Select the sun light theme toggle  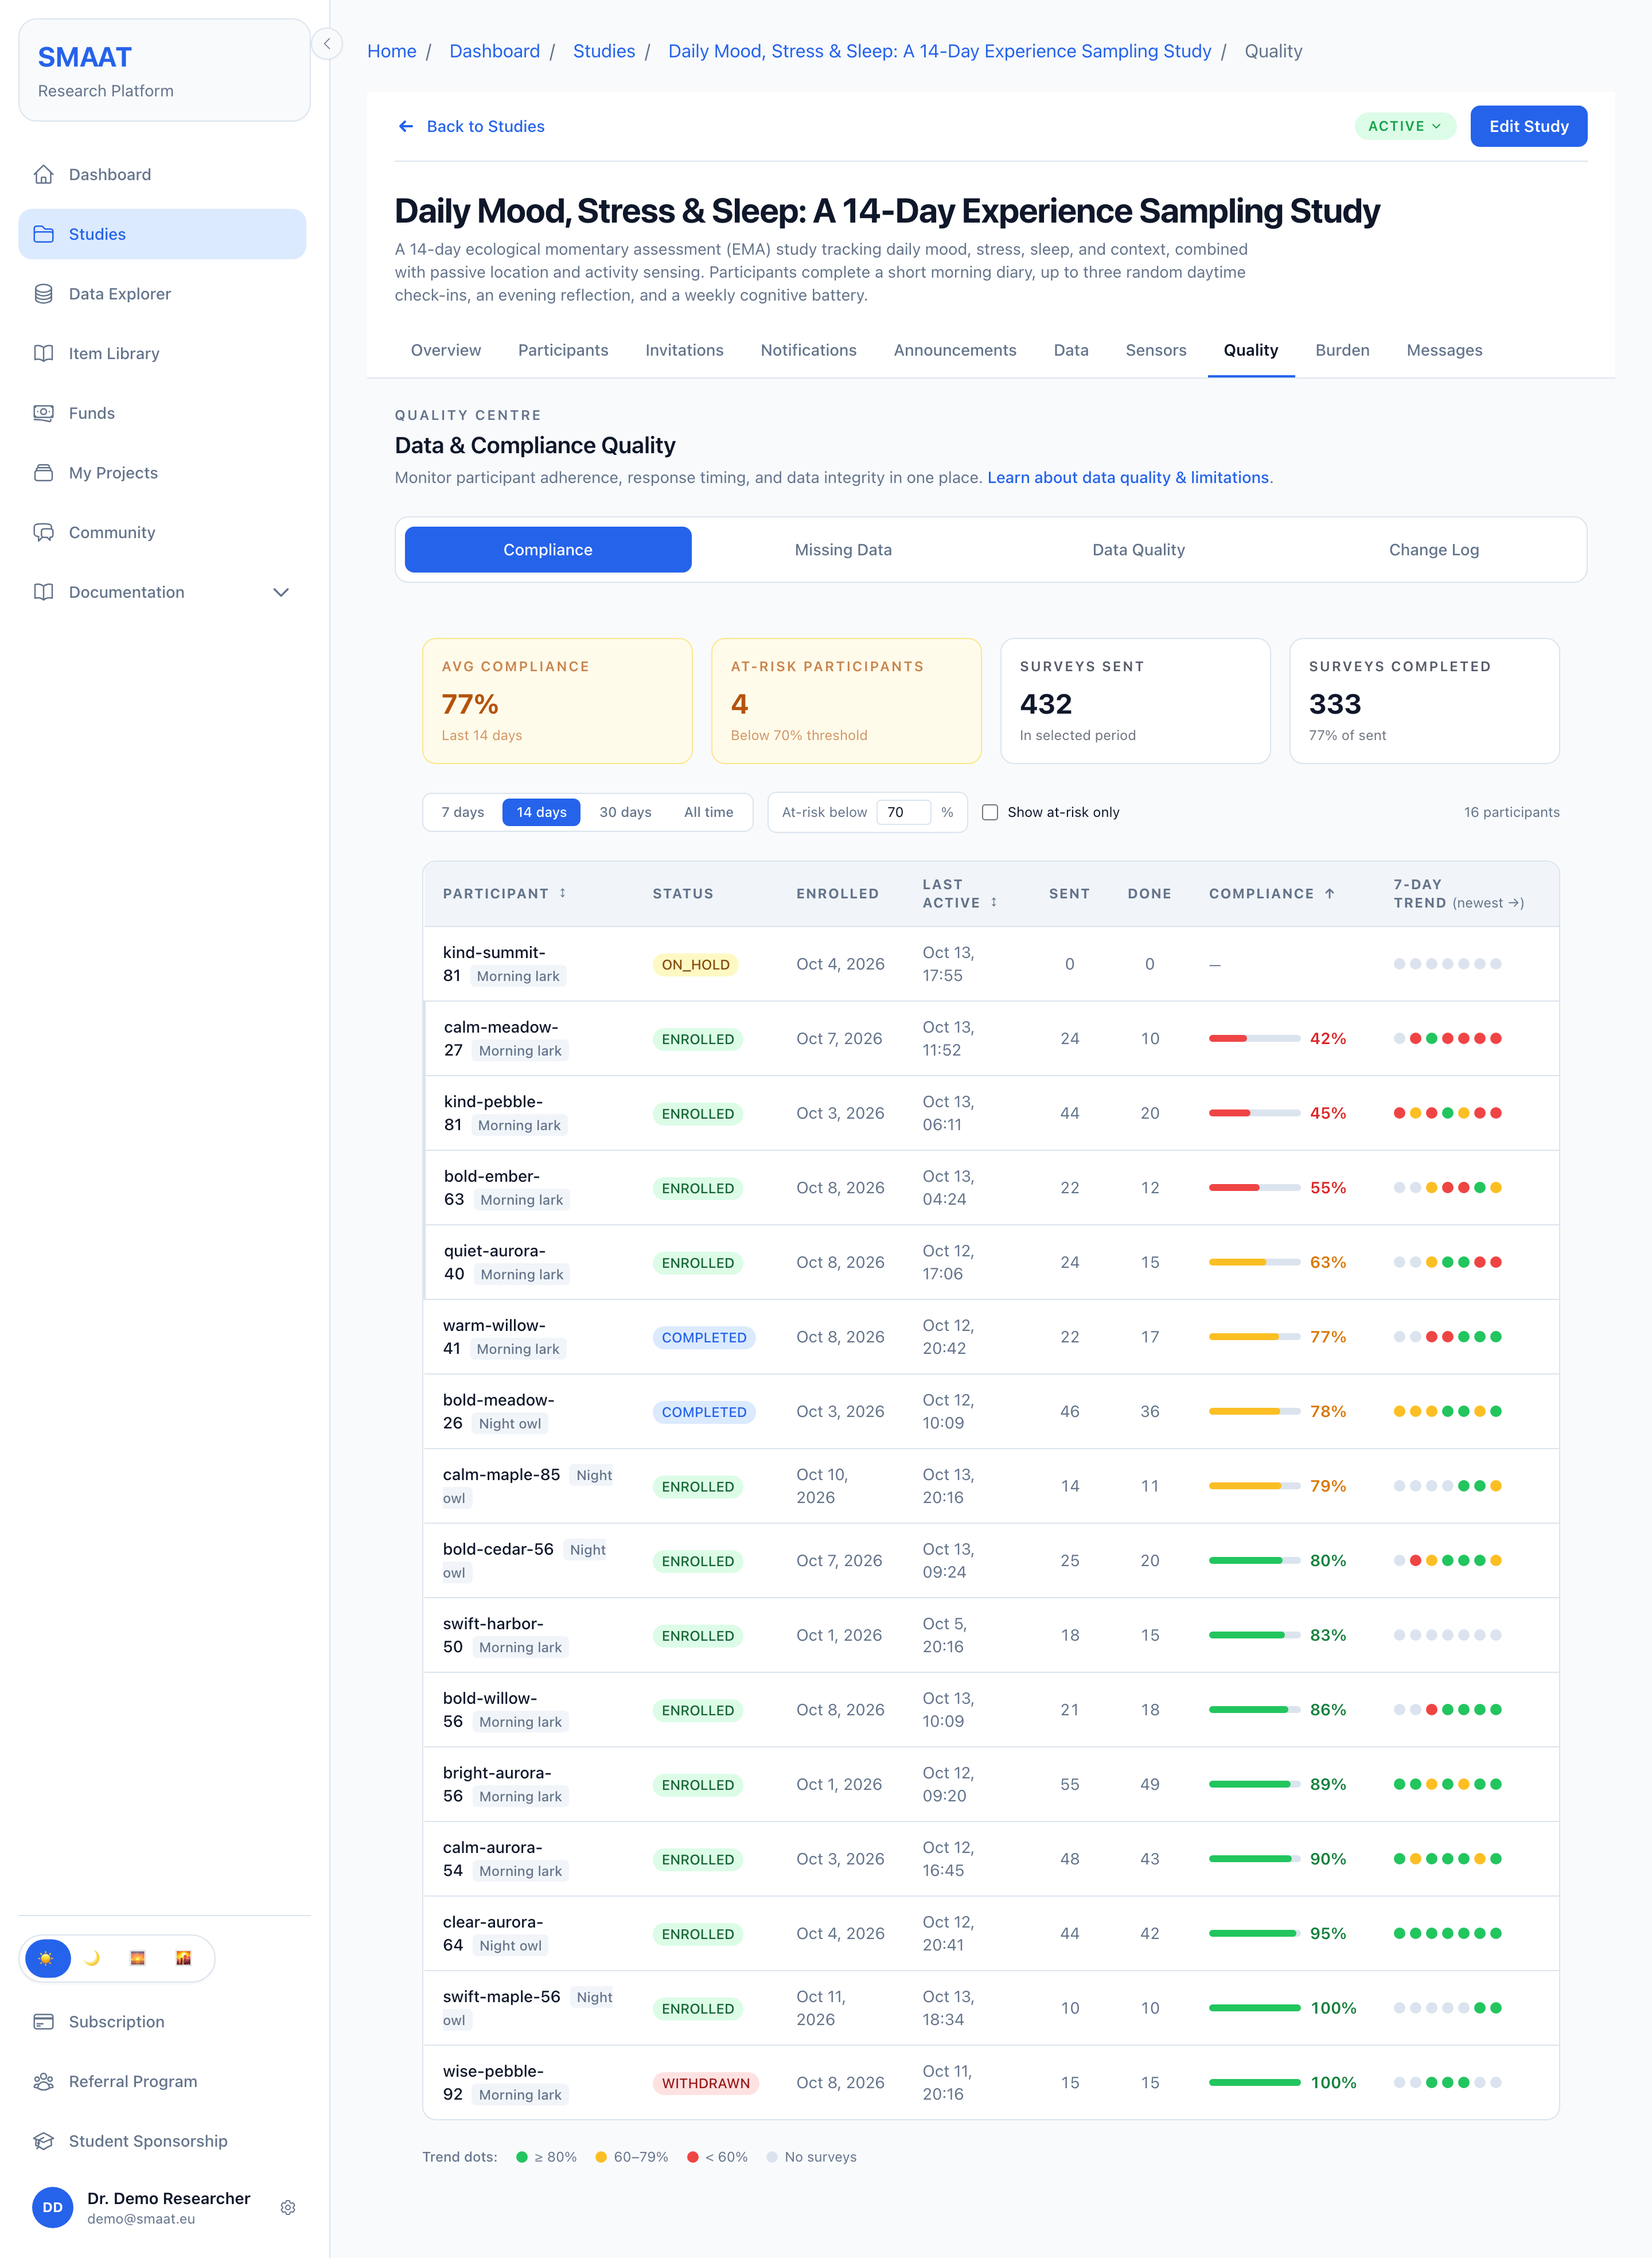pyautogui.click(x=46, y=1958)
